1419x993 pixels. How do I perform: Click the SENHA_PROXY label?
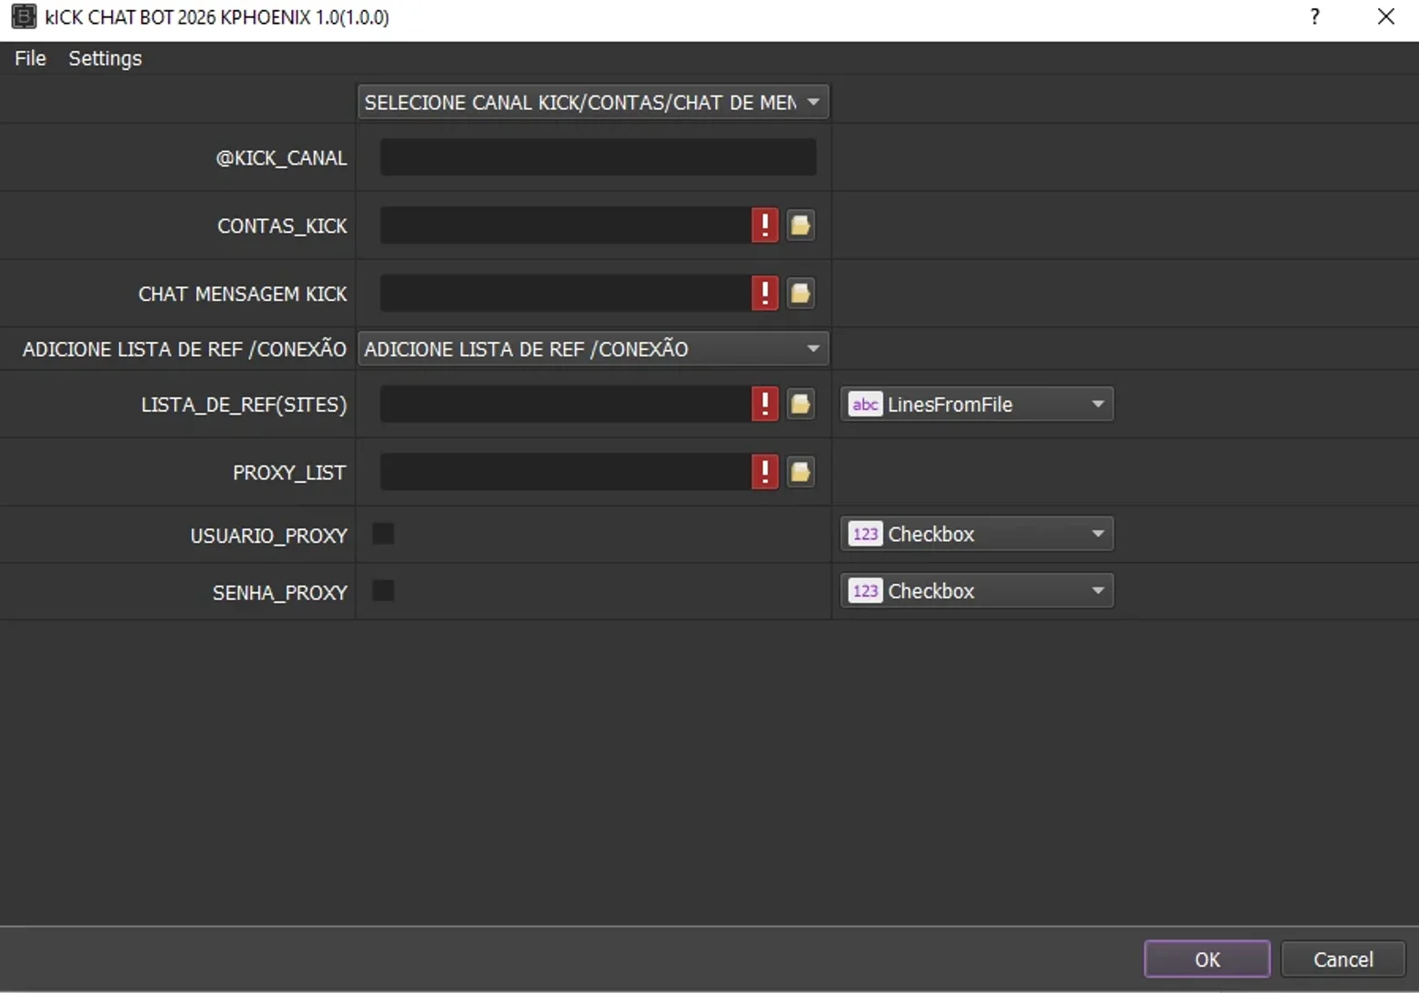[280, 593]
